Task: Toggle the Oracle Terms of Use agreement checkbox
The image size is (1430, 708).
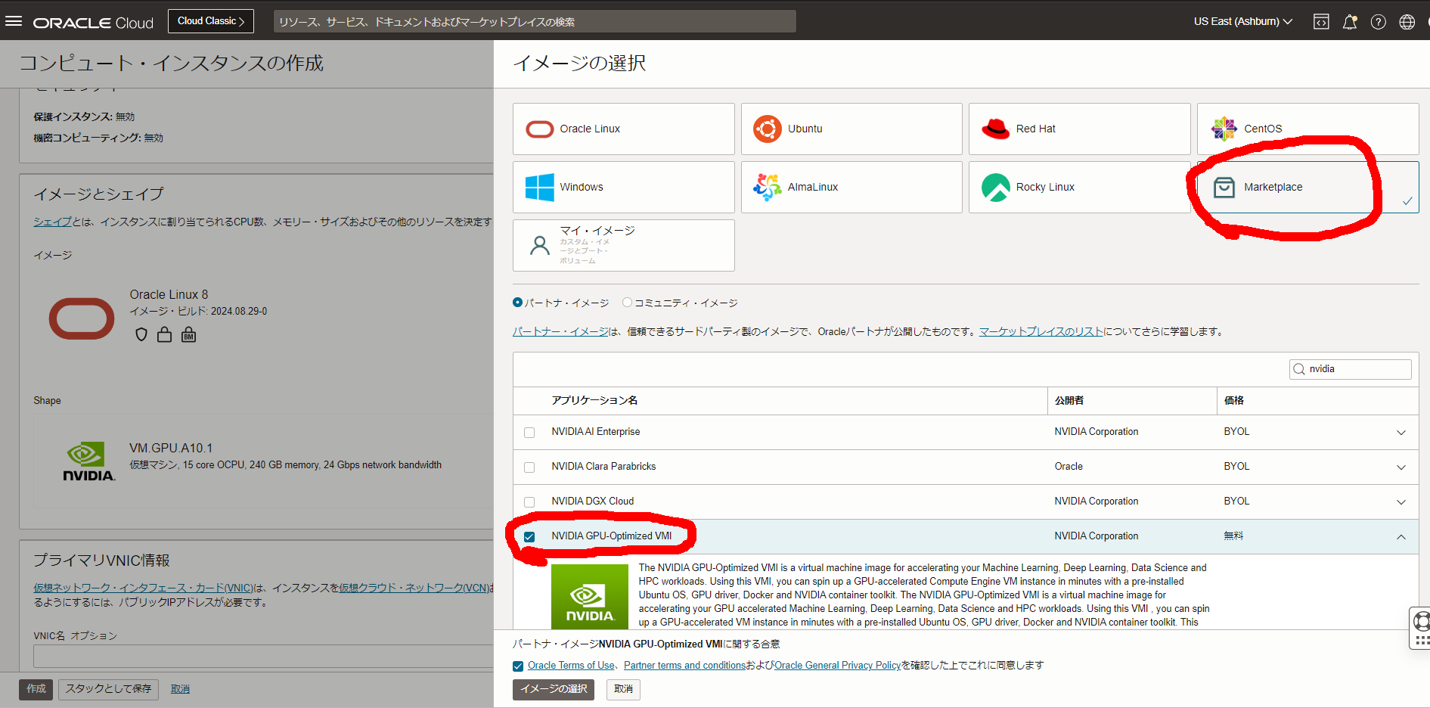Action: point(518,666)
